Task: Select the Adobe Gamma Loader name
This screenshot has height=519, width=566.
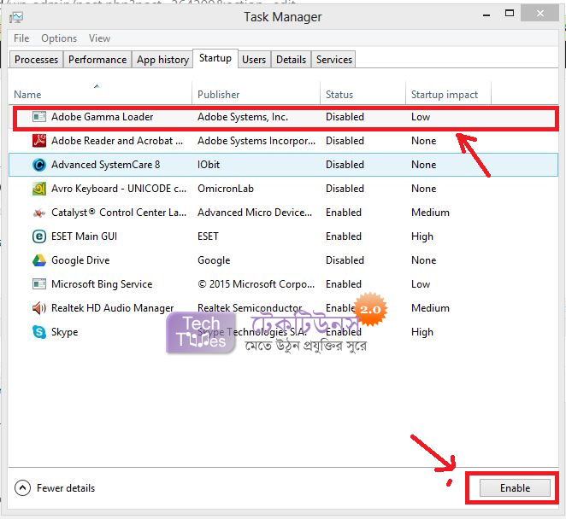Action: click(x=102, y=117)
